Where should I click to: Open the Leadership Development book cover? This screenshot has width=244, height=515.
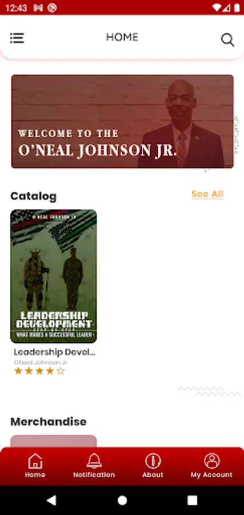(x=54, y=276)
